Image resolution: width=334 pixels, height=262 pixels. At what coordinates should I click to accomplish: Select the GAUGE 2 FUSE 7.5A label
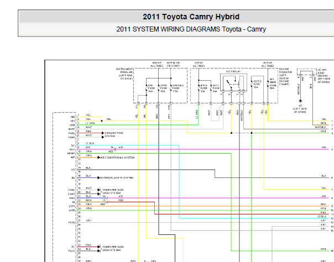[x=178, y=88]
